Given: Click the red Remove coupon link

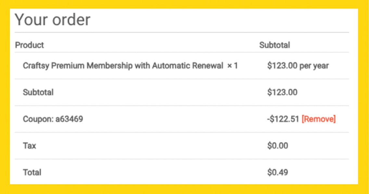Looking at the screenshot, I should click(x=318, y=119).
